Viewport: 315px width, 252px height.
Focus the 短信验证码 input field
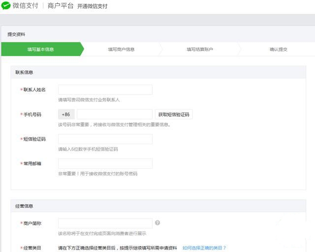105,139
